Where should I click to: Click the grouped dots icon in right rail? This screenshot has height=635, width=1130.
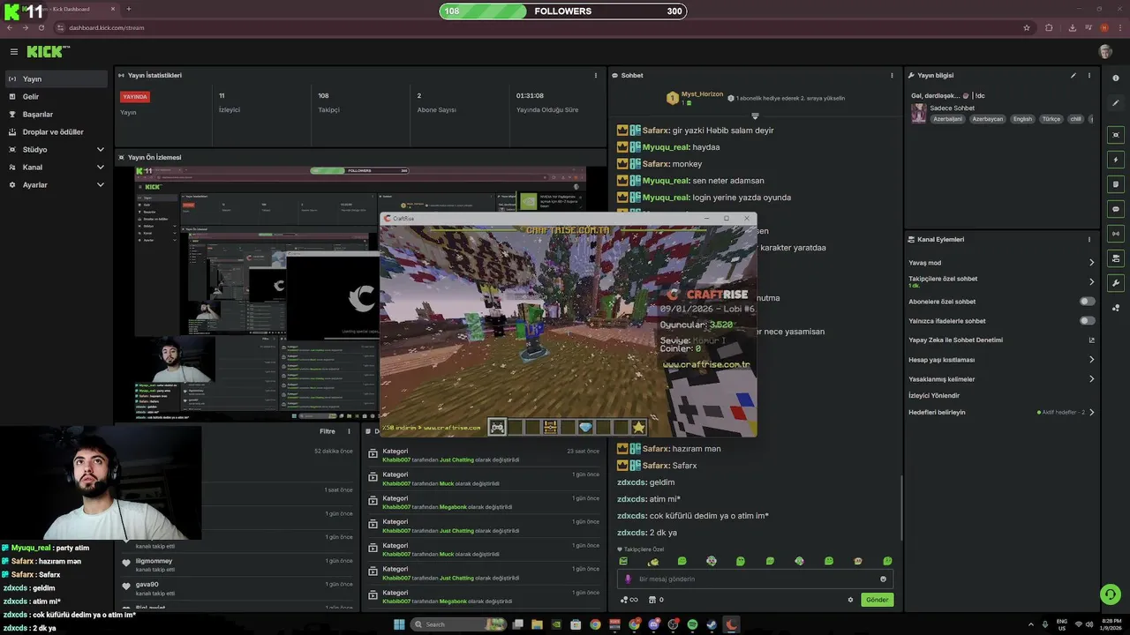[1116, 308]
